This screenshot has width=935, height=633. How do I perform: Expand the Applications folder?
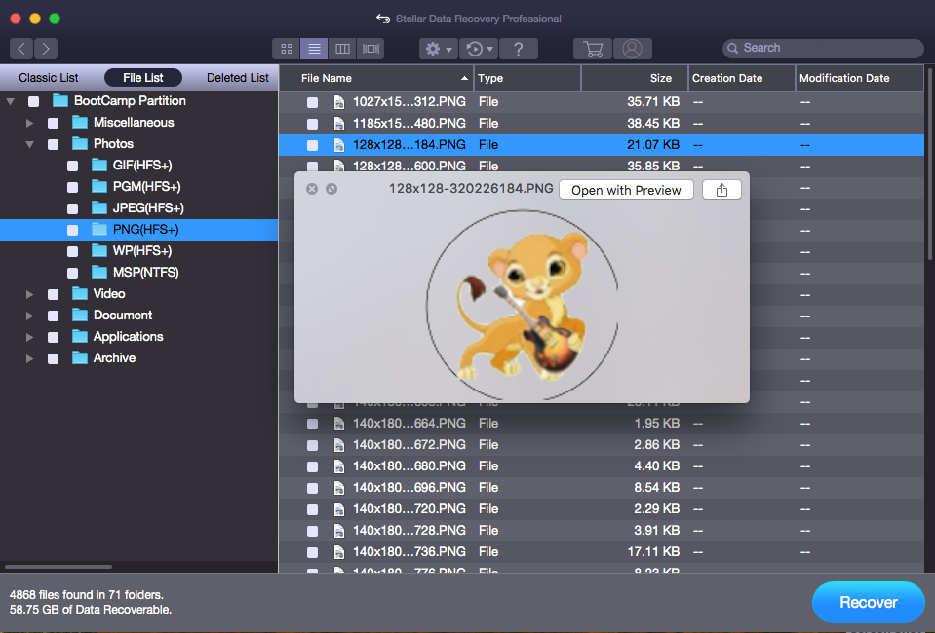pyautogui.click(x=29, y=338)
